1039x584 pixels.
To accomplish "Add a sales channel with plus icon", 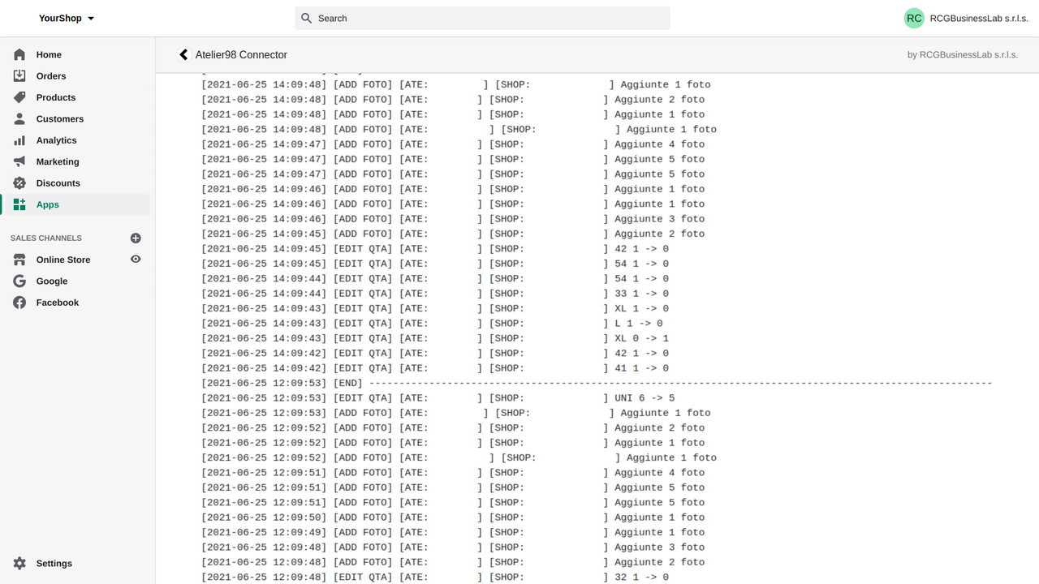I will (x=136, y=238).
